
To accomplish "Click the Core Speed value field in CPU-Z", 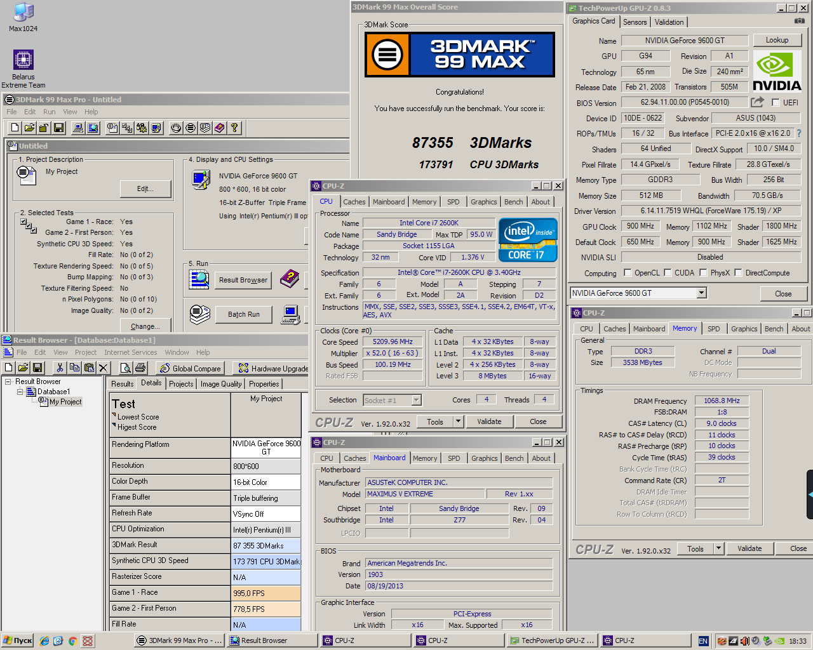I will pyautogui.click(x=393, y=342).
